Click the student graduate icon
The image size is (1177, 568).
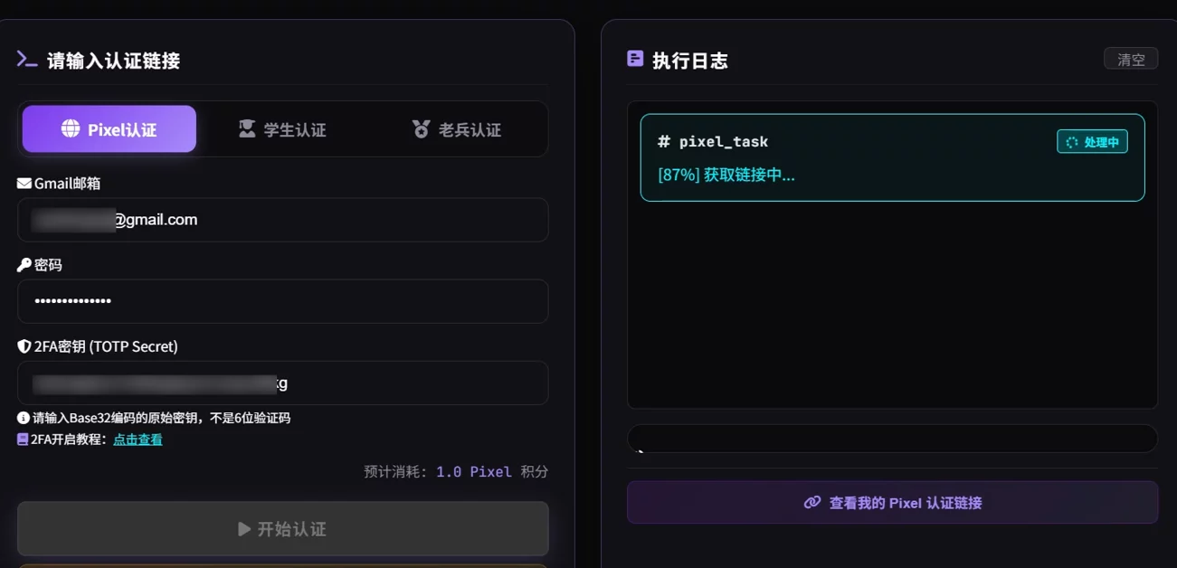tap(247, 128)
